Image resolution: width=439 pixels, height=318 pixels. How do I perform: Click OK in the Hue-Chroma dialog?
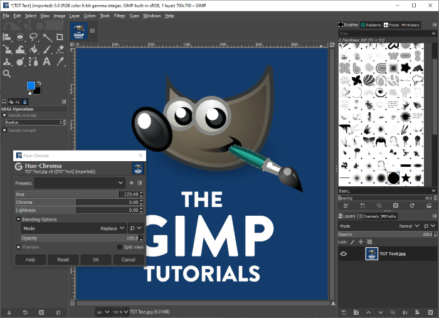95,260
